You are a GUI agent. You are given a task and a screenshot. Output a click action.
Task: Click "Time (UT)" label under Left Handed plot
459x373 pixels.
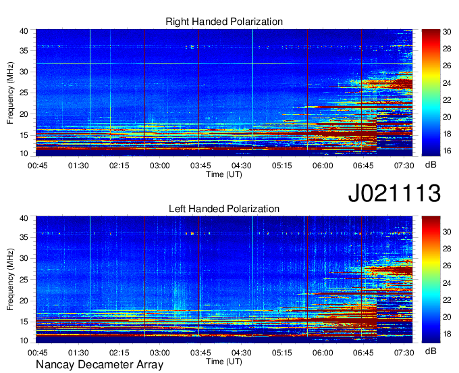pos(224,362)
